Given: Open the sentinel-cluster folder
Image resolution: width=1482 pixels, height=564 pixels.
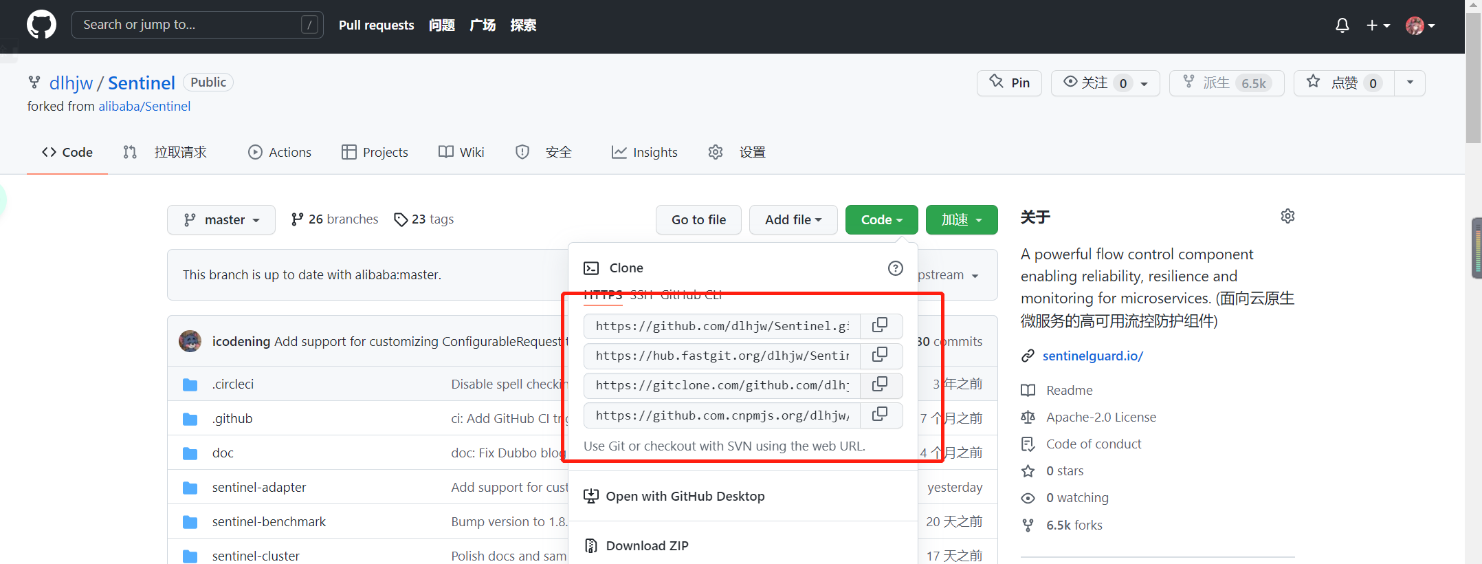Looking at the screenshot, I should click(x=256, y=556).
